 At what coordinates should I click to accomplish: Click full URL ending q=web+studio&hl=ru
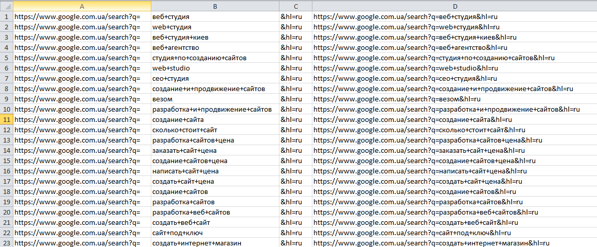pos(454,68)
